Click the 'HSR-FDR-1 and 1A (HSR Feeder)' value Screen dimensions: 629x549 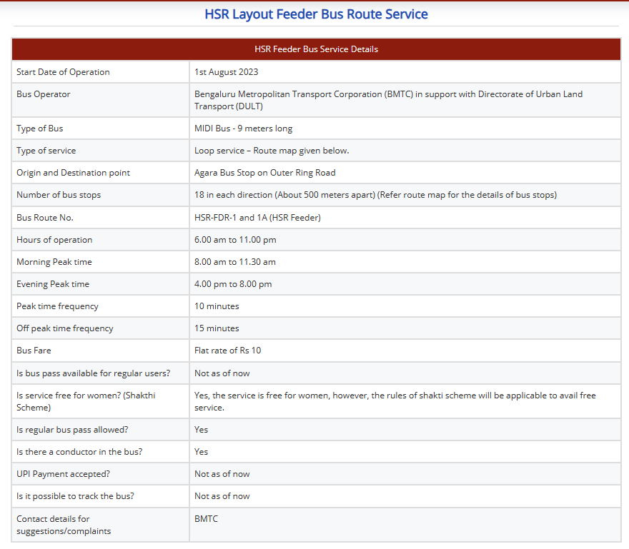[257, 218]
